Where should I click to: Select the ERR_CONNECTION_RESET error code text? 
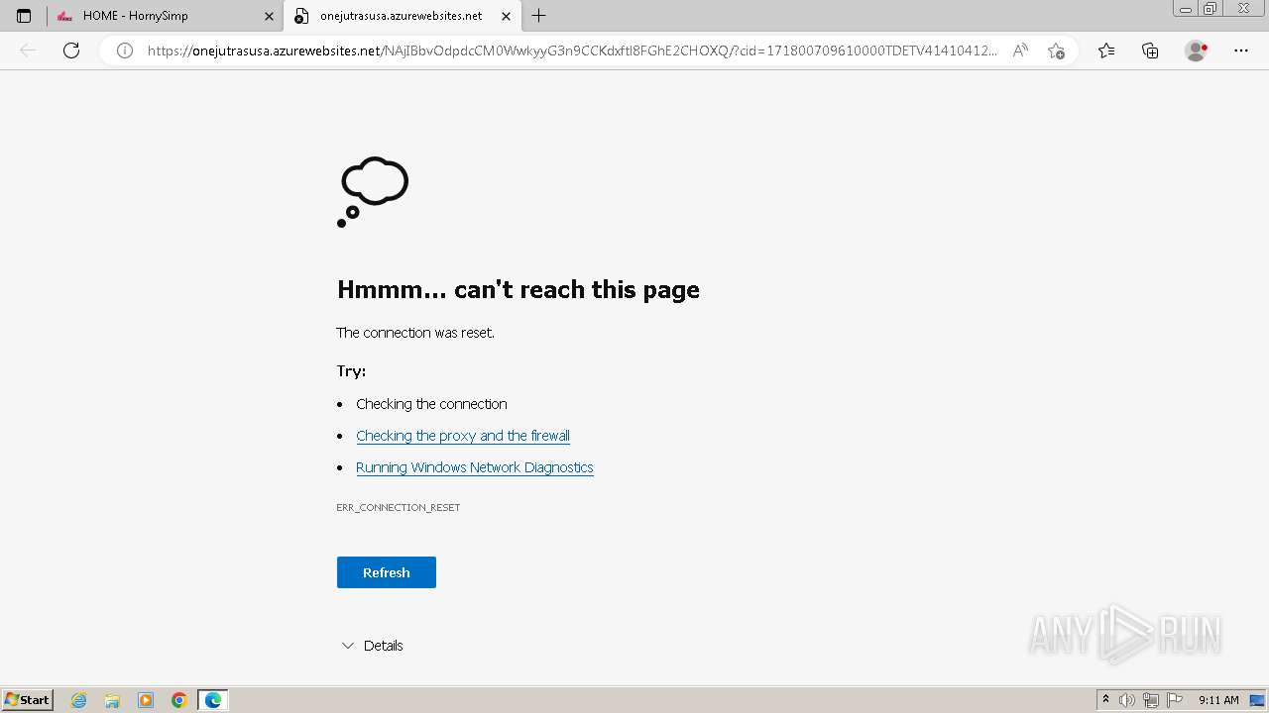(399, 507)
